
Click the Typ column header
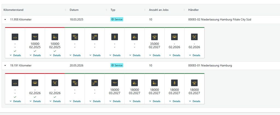[113, 10]
